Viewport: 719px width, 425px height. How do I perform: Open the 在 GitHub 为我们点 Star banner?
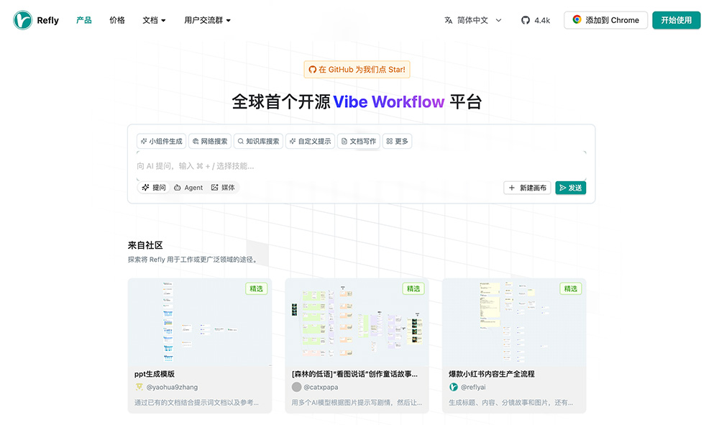pyautogui.click(x=357, y=70)
